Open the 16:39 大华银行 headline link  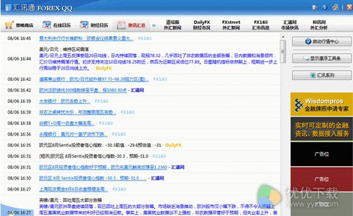(x=65, y=101)
